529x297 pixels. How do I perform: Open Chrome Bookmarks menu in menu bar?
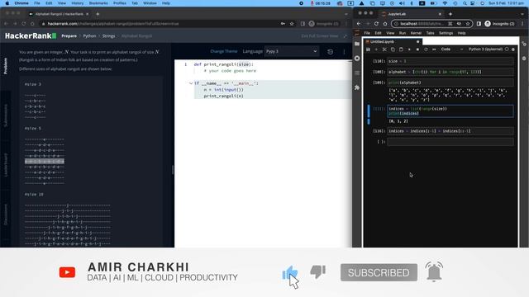tap(98, 3)
